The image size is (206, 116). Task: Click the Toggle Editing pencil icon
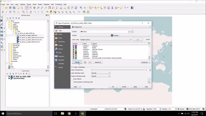[x=6, y=12]
